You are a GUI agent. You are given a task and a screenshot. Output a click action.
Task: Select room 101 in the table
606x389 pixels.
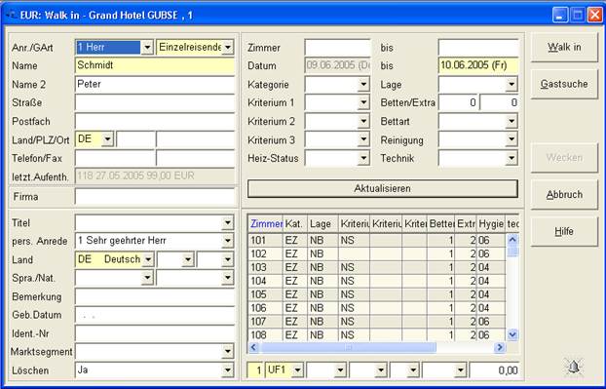click(377, 240)
